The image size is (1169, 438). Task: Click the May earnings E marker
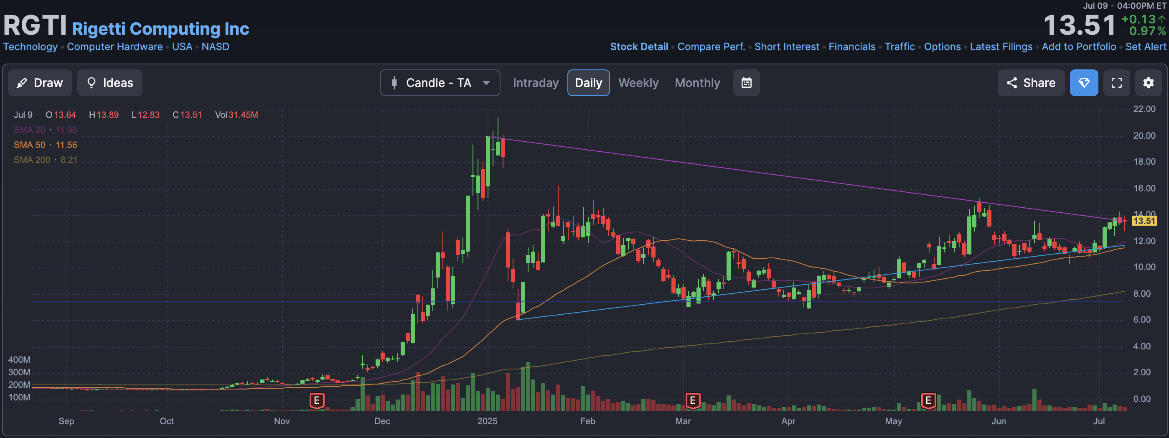click(928, 401)
